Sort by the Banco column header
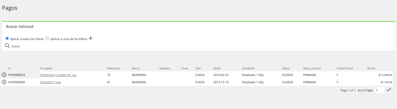 pyautogui.click(x=136, y=68)
